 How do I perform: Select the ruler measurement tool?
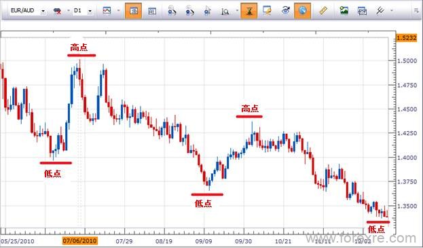pyautogui.click(x=323, y=11)
